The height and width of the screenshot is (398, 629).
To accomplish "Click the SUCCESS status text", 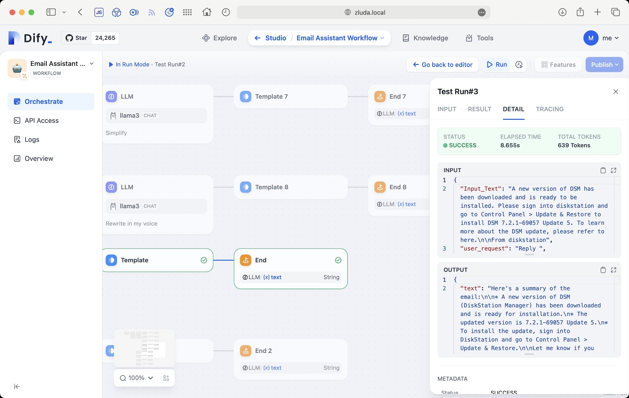I will [463, 145].
